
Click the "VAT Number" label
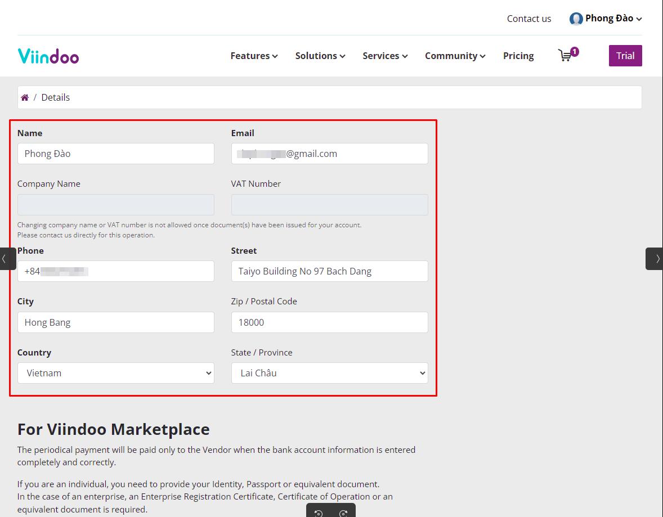(x=256, y=184)
